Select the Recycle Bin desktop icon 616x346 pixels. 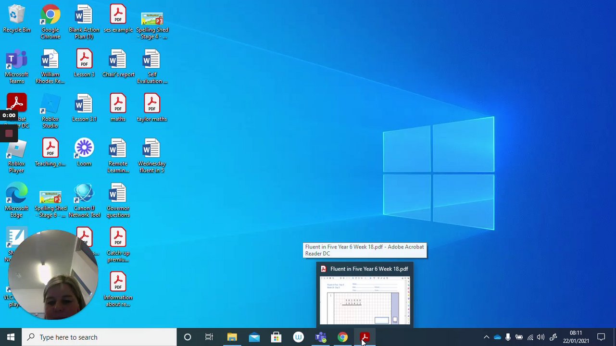(16, 19)
